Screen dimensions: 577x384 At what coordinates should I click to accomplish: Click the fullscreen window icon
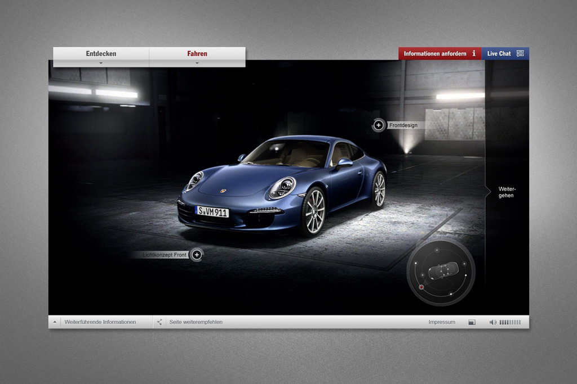coord(472,322)
